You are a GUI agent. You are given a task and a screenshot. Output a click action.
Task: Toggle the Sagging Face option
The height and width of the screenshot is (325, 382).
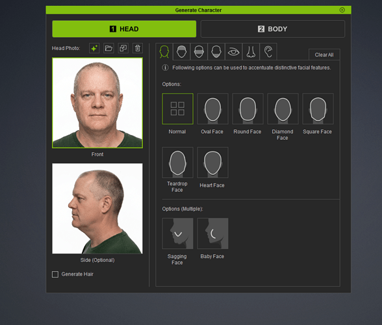[177, 233]
